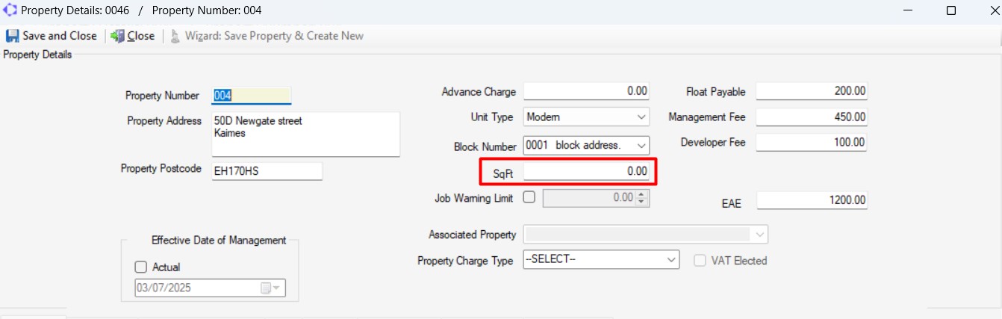1002x319 pixels.
Task: Click the Wizard save property icon
Action: 175,36
